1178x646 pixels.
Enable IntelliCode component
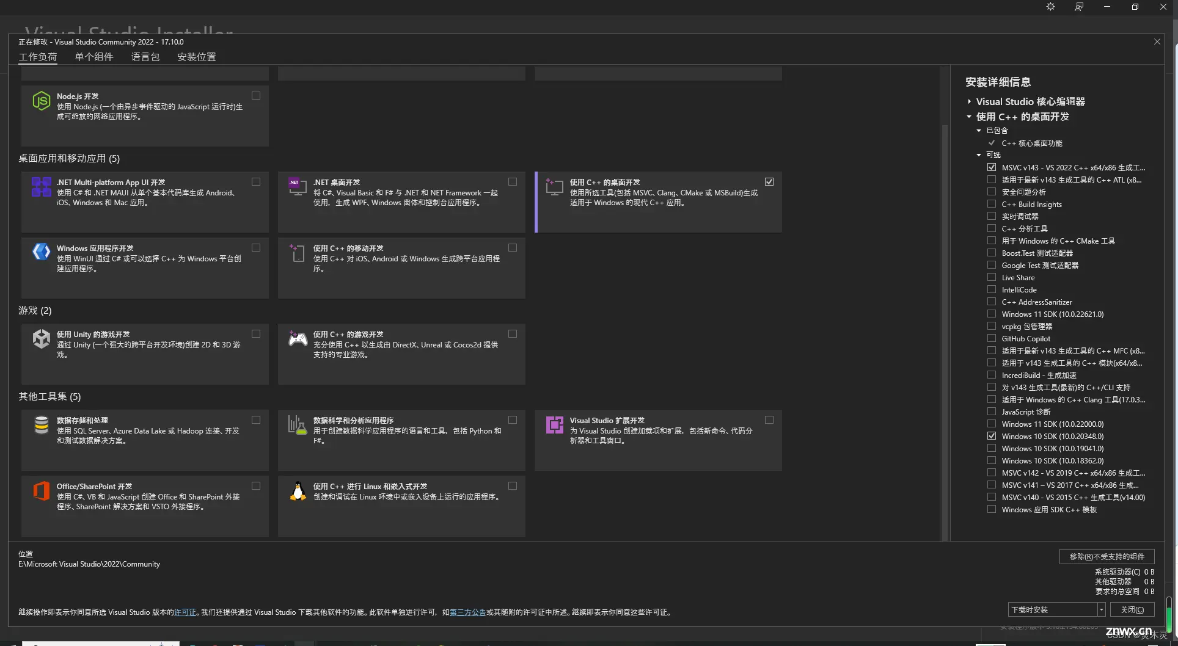[992, 289]
